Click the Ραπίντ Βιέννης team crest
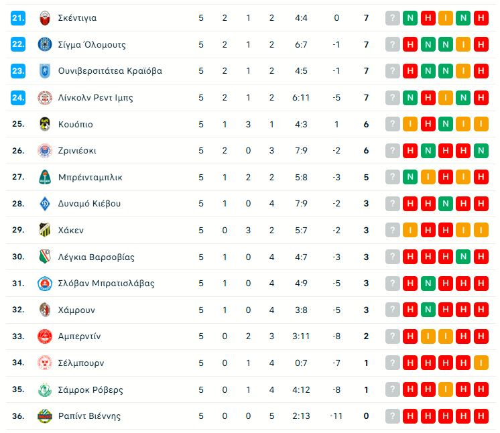This screenshot has width=500, height=433. [45, 416]
